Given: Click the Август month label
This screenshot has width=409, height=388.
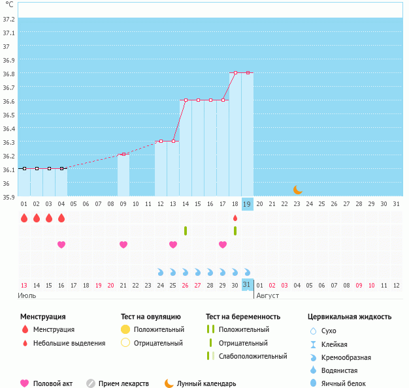Looking at the screenshot, I should click(x=267, y=295).
